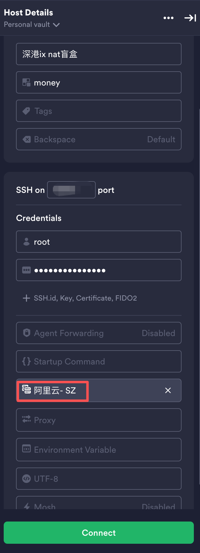This screenshot has height=553, width=200.
Task: Open the Proxy settings row
Action: click(x=98, y=420)
